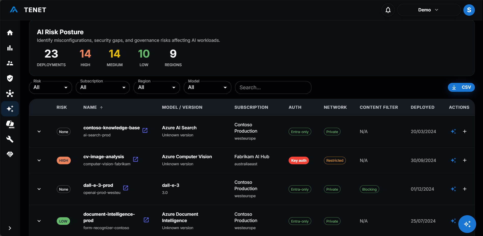Click plus action for cv-image-analysis row
The image size is (483, 236).
465,160
